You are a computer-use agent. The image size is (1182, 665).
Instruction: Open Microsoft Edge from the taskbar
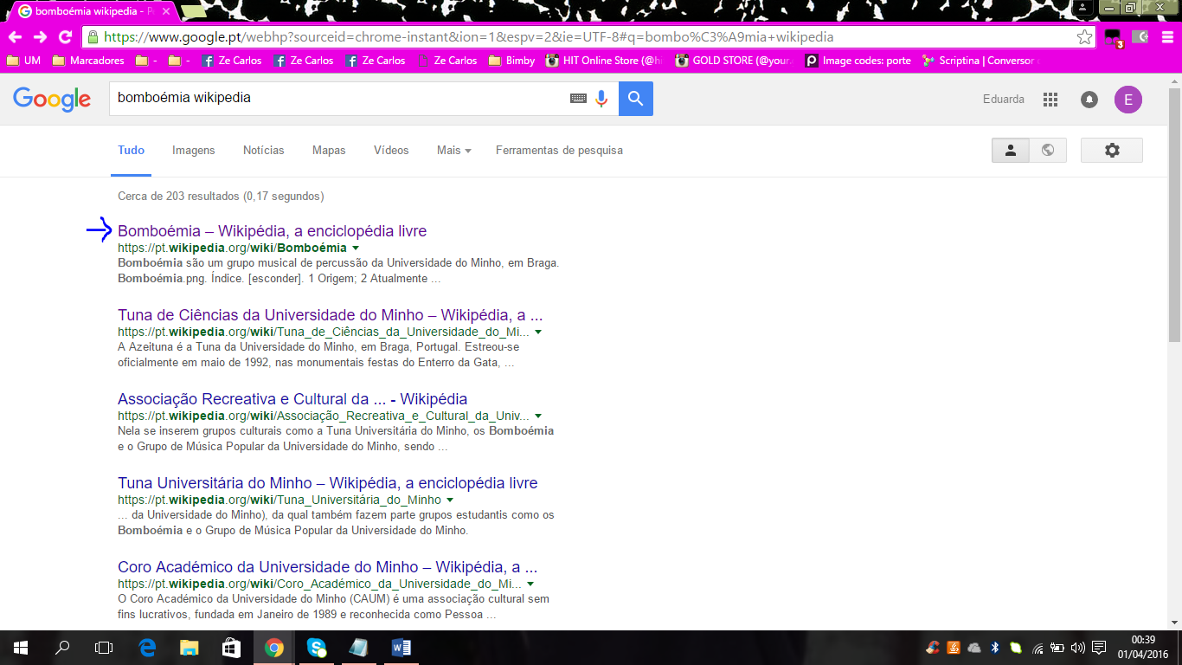[x=148, y=648]
